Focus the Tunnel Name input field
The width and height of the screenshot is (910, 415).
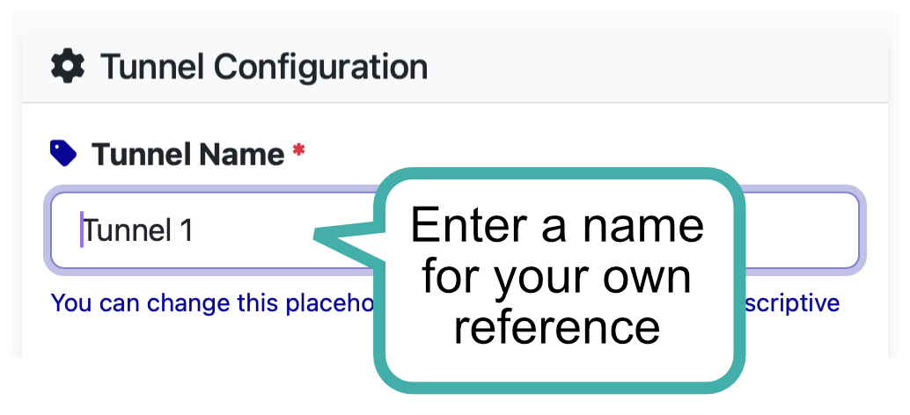[220, 230]
